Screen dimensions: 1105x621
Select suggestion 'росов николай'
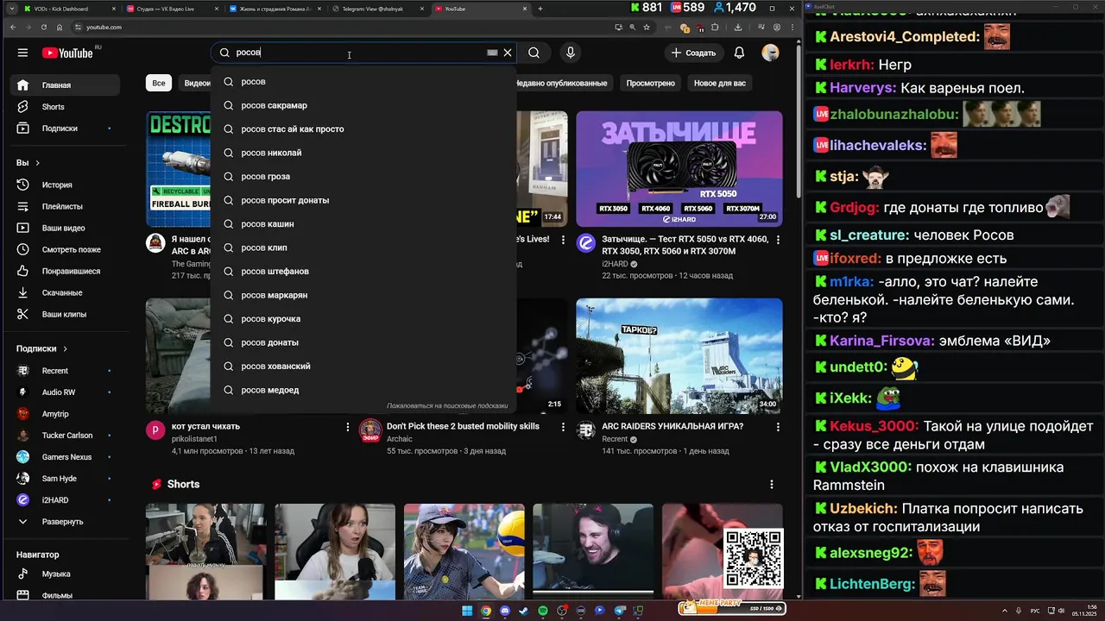coord(363,153)
